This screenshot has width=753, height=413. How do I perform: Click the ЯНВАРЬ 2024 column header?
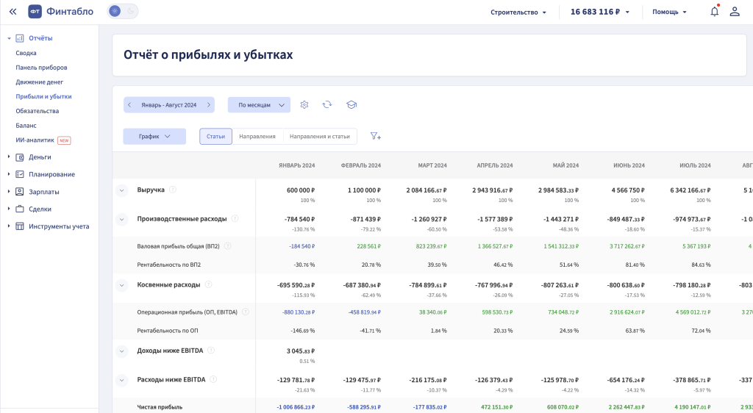(297, 165)
